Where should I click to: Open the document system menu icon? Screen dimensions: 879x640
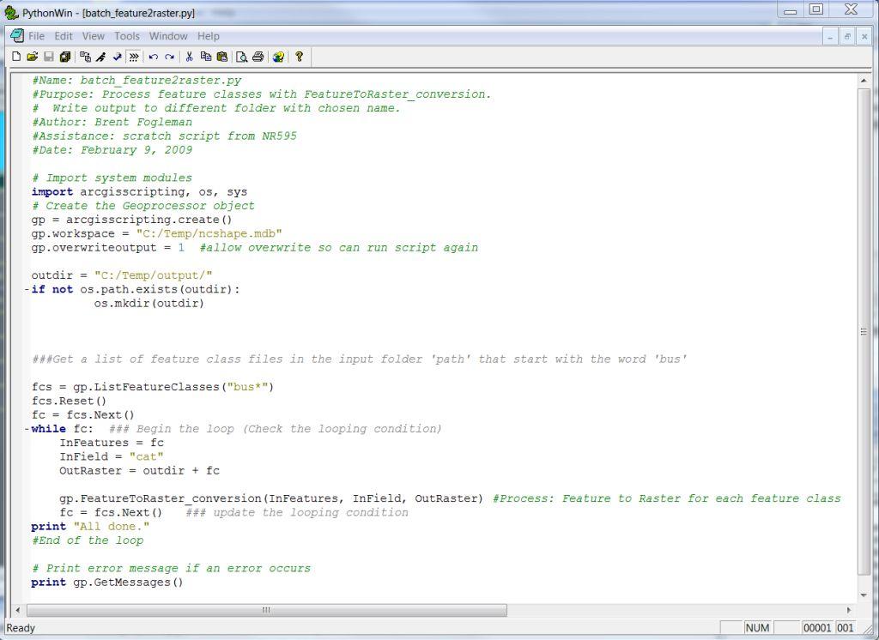(16, 36)
